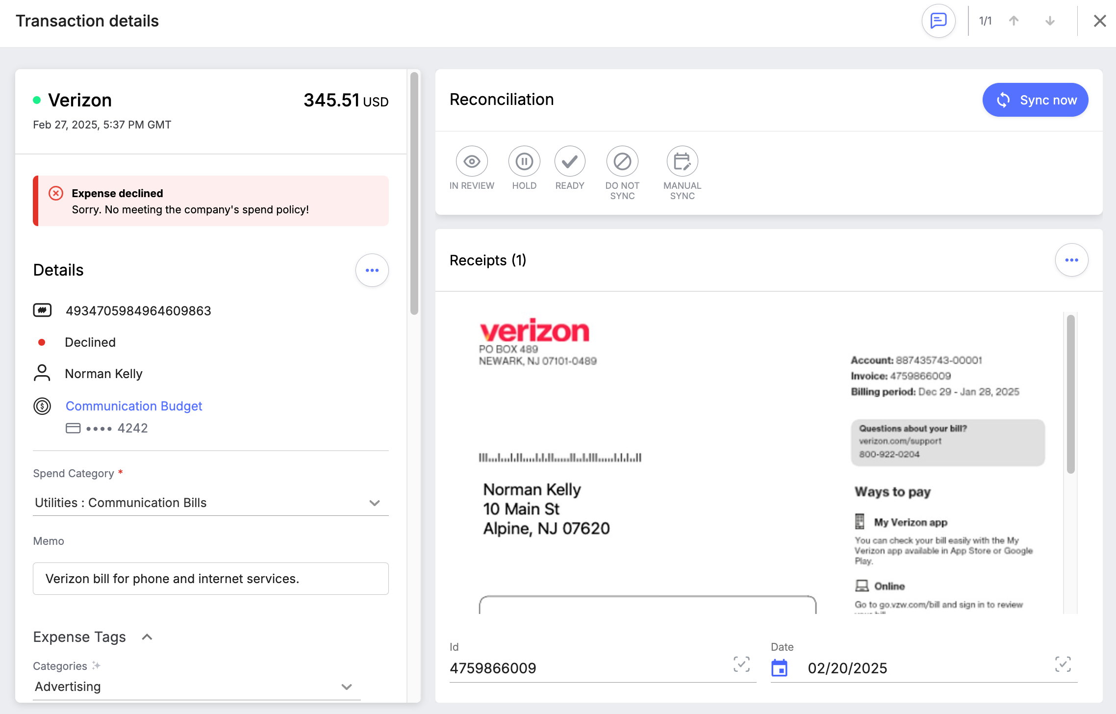Click the Verizon merchant name heading
The height and width of the screenshot is (714, 1116).
click(x=80, y=101)
